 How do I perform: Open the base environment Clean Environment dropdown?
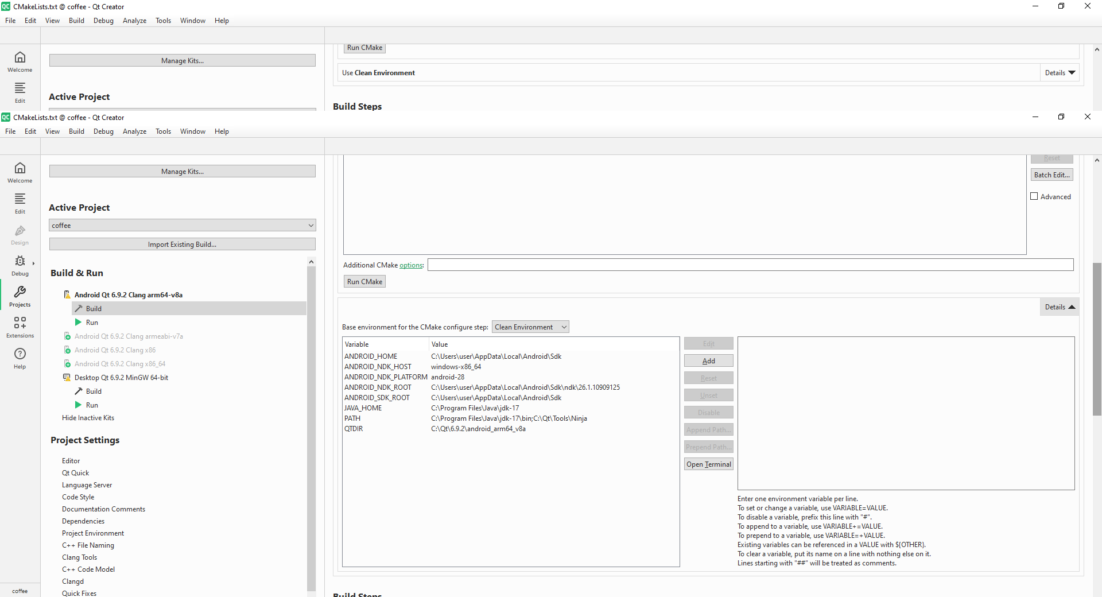[x=530, y=327]
